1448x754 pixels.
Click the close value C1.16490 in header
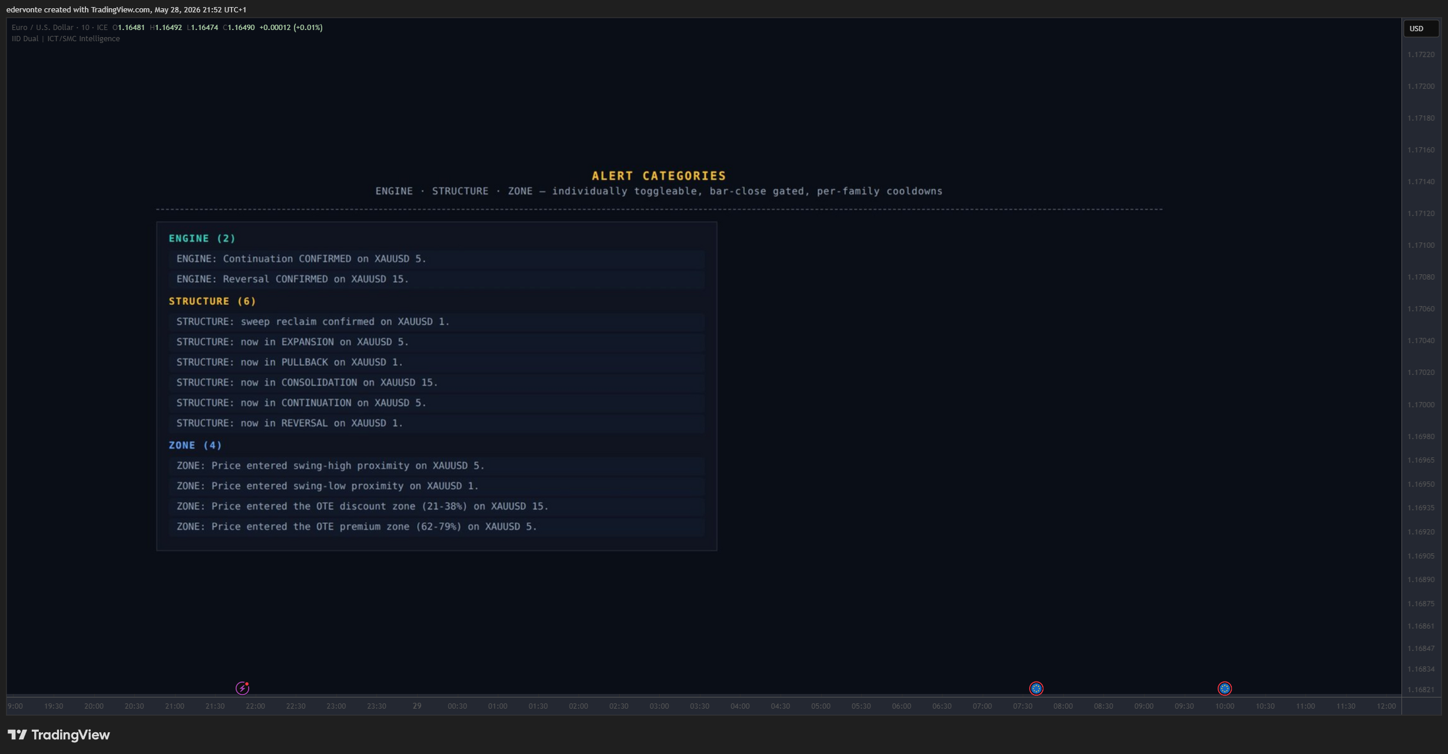(x=239, y=28)
